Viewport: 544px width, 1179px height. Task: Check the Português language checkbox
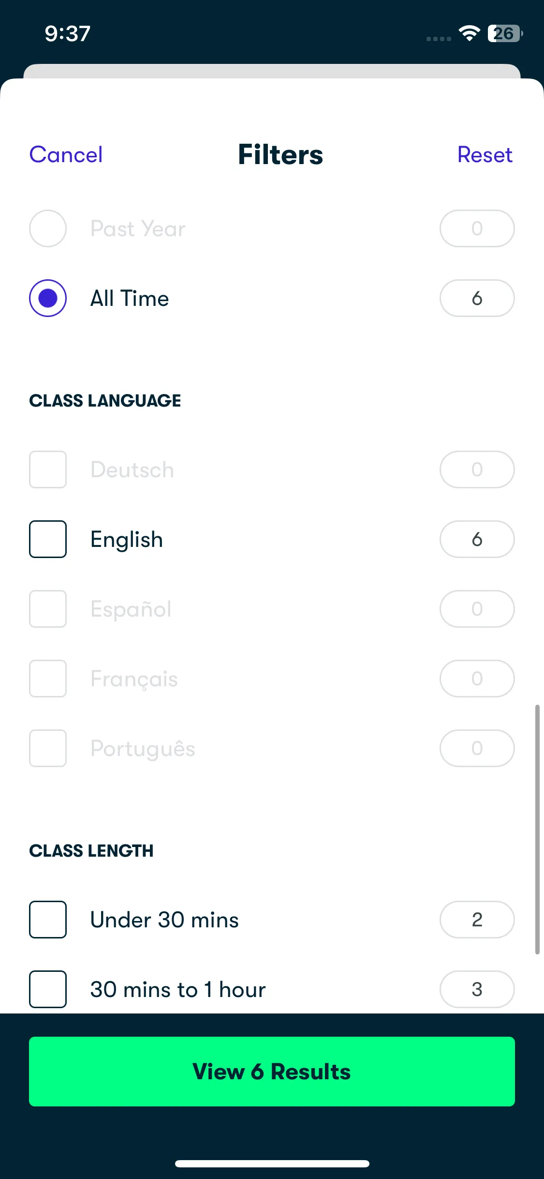(x=48, y=748)
